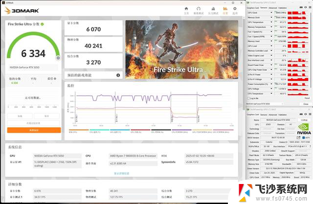The width and height of the screenshot is (313, 204).
Task: Click the screenshot camera icon in GPU-Z Sensors window
Action: (301, 7)
